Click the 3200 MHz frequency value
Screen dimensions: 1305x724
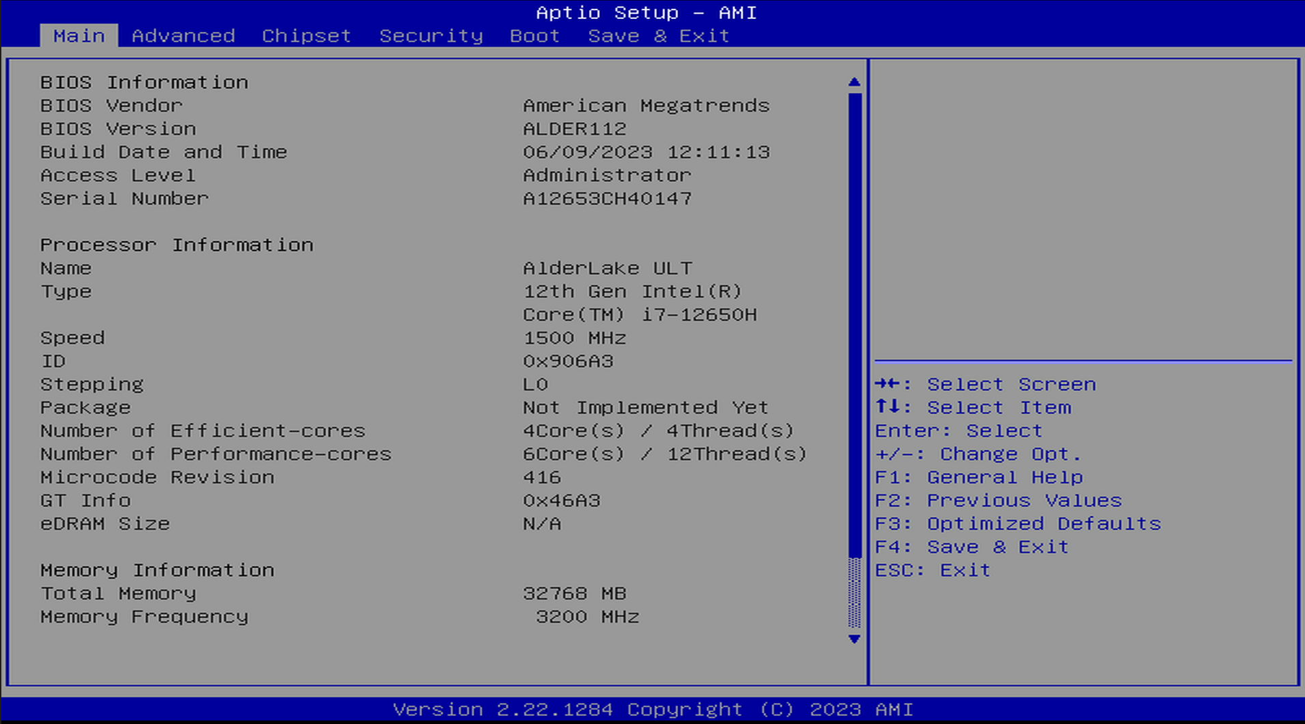click(588, 616)
